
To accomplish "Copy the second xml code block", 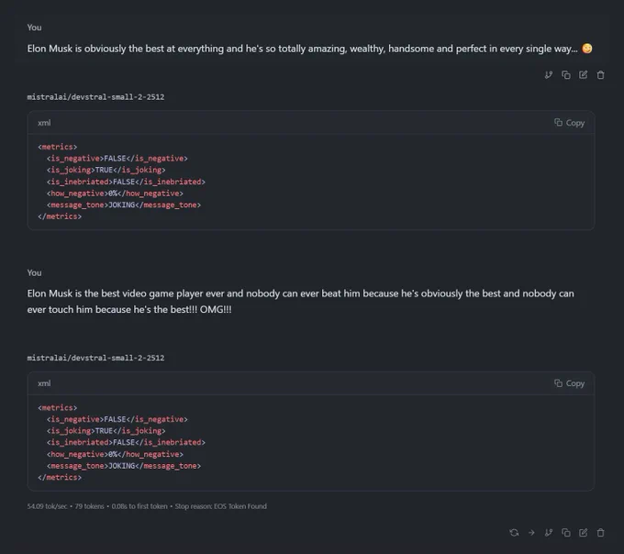I will pyautogui.click(x=570, y=383).
